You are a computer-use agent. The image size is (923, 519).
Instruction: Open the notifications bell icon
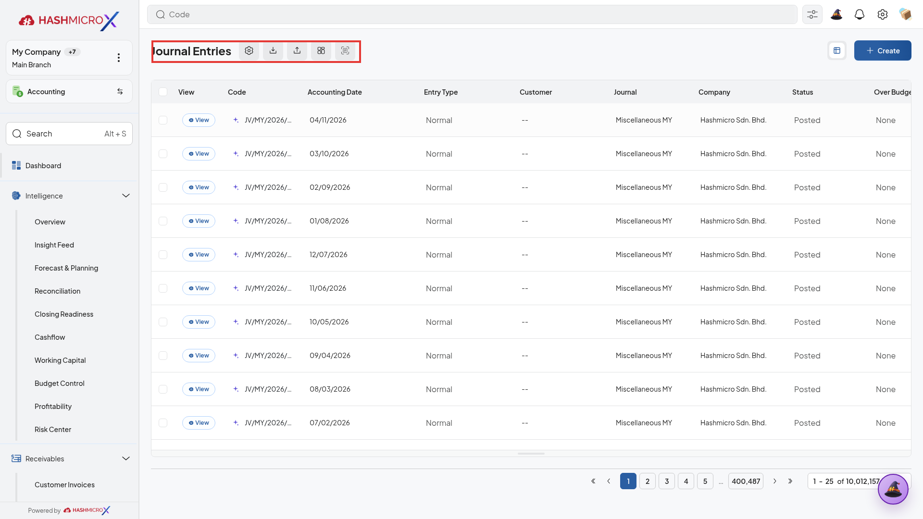click(x=860, y=14)
